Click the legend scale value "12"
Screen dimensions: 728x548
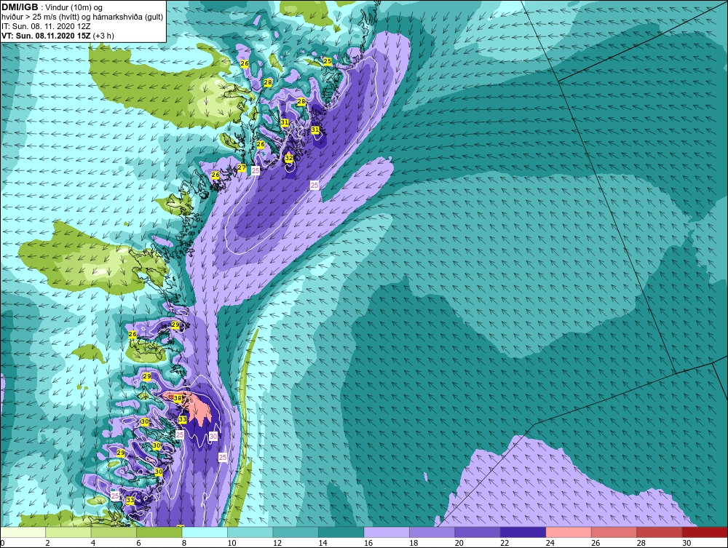tap(277, 543)
